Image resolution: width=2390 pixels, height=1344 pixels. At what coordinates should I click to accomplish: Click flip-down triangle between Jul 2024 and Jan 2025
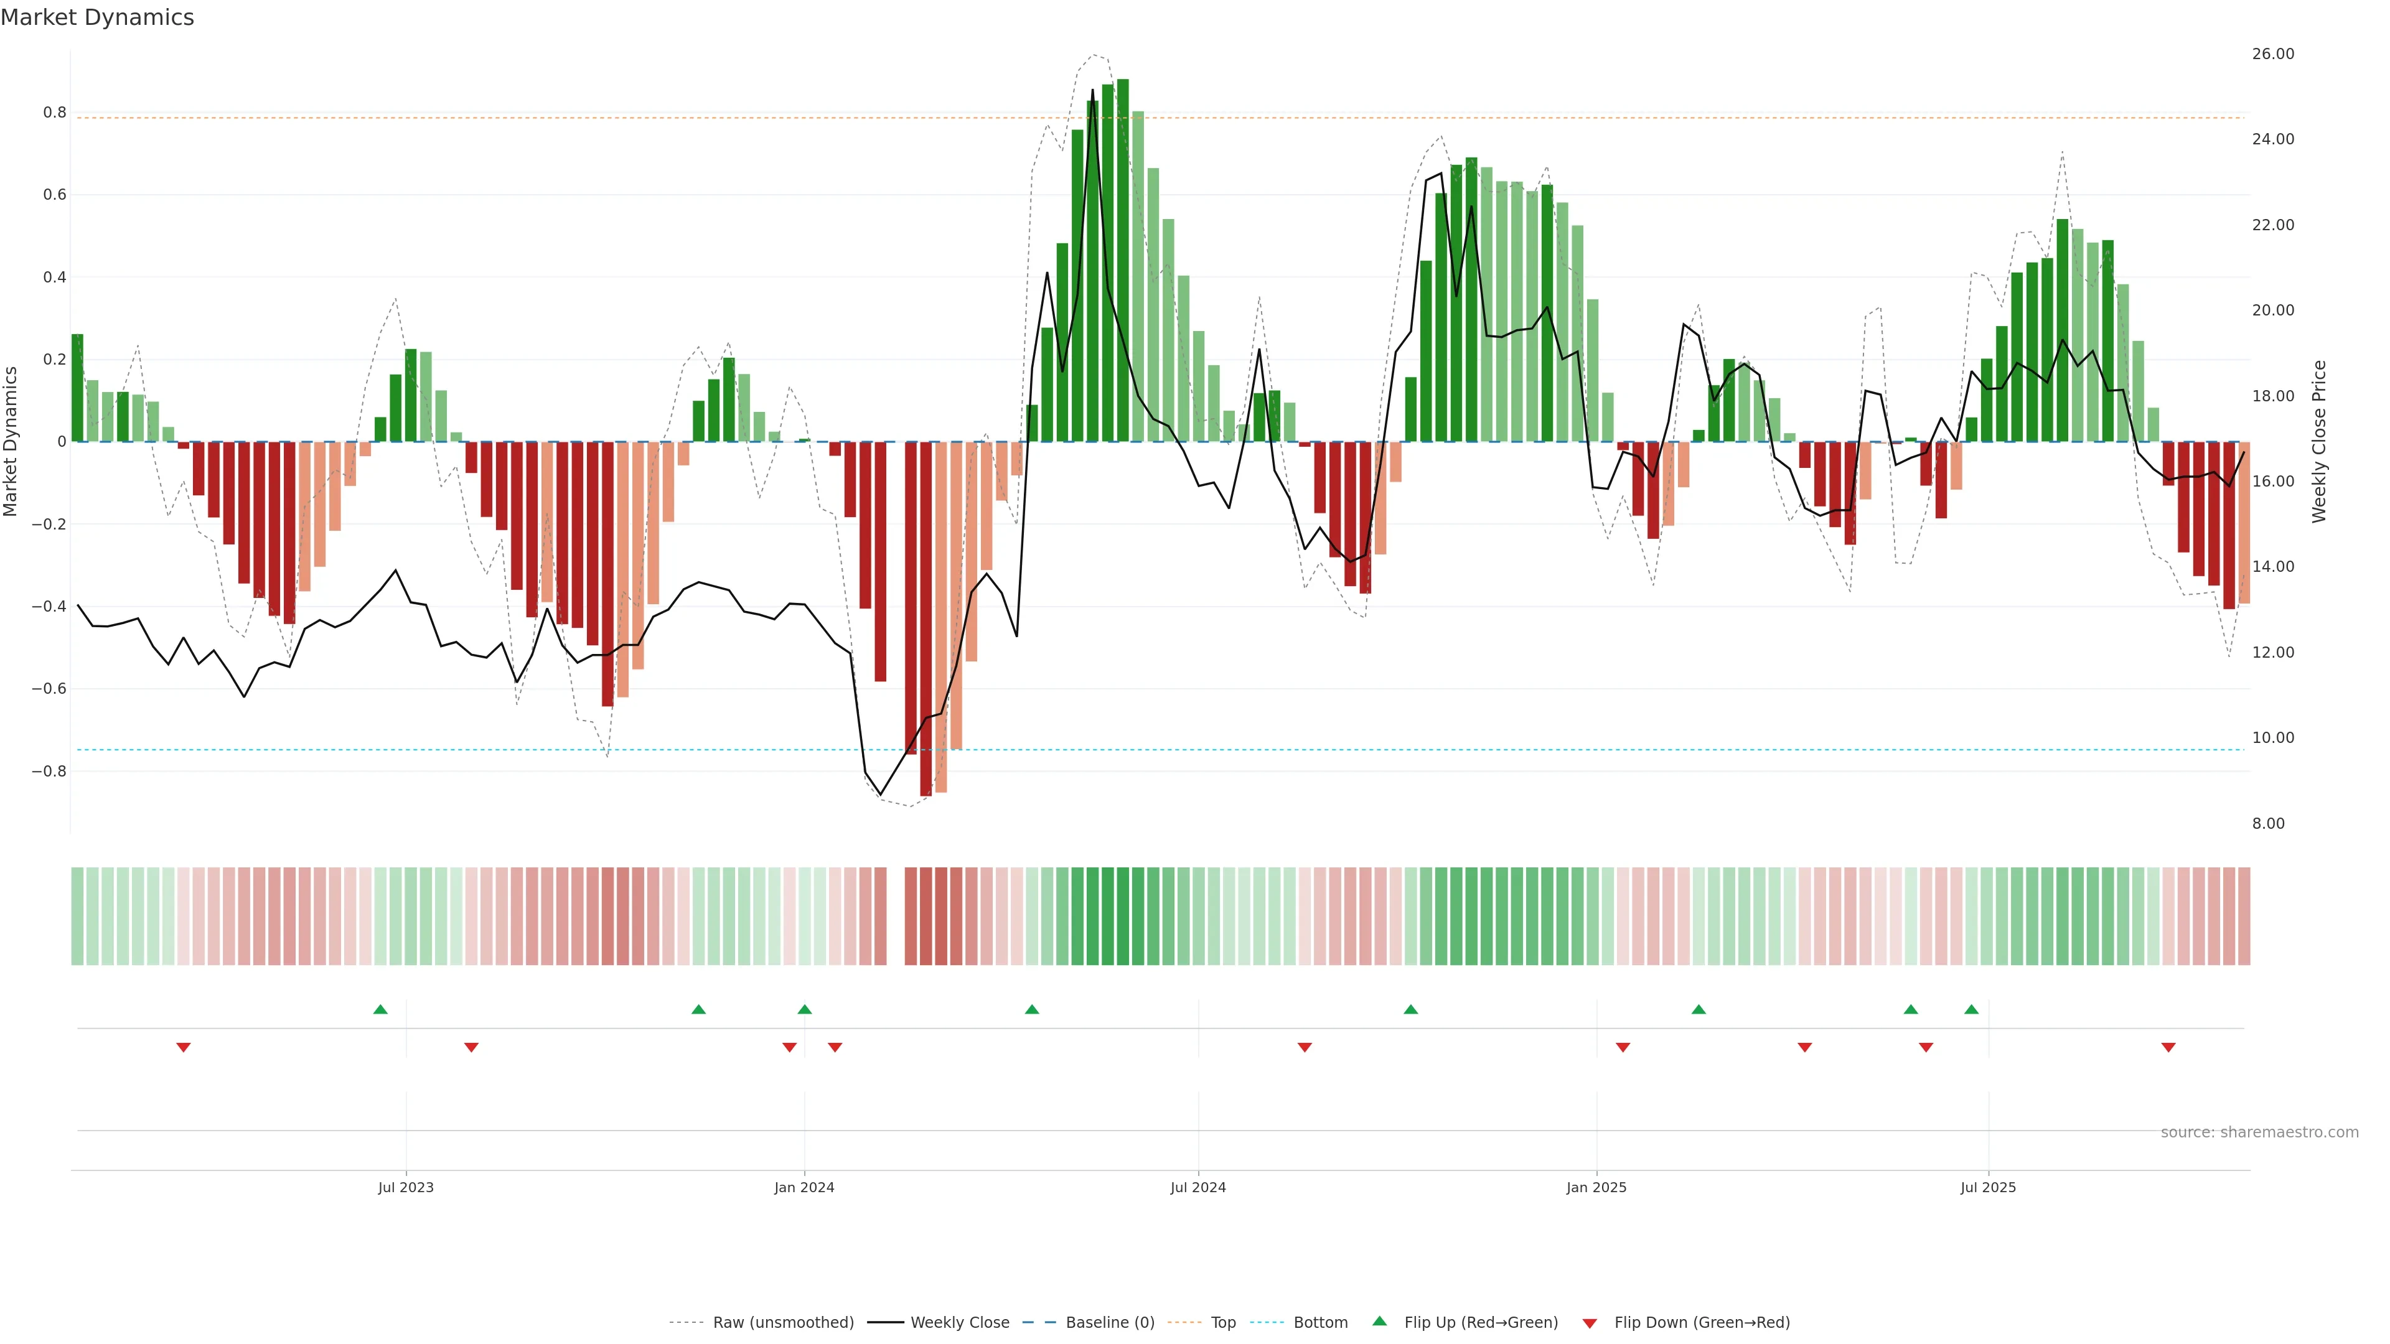click(x=1305, y=1047)
